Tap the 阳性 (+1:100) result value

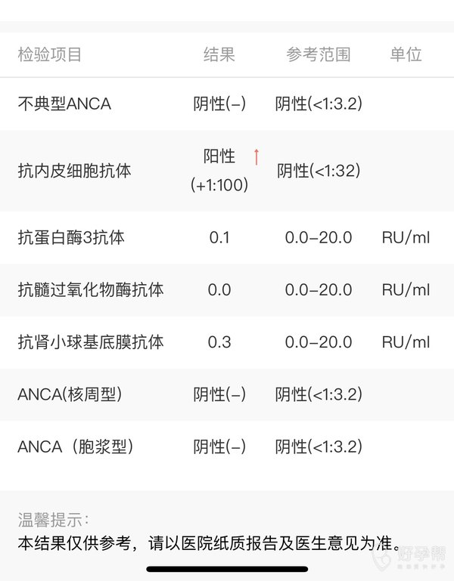[x=219, y=171]
